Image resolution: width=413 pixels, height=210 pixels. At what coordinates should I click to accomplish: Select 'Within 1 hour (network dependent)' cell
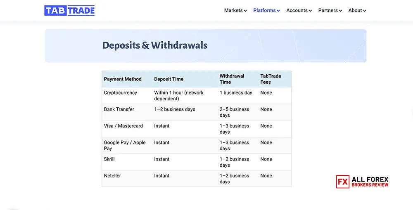179,96
